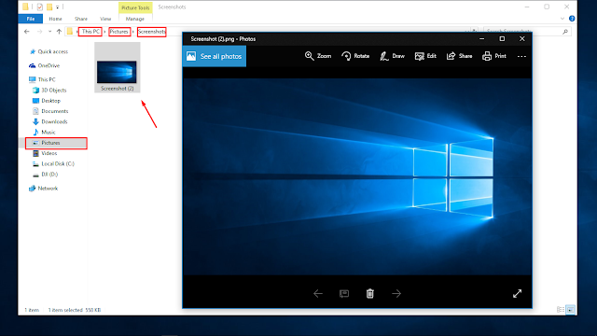Print the photo from Photos
The image size is (597, 336).
click(x=493, y=56)
